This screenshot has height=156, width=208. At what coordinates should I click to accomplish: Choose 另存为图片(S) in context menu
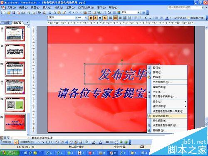(x=167, y=82)
